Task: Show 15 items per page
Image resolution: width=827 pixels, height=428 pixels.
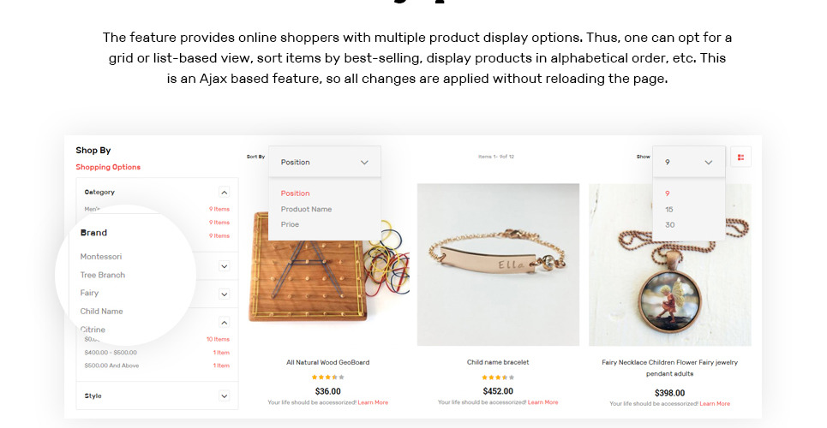Action: (669, 209)
